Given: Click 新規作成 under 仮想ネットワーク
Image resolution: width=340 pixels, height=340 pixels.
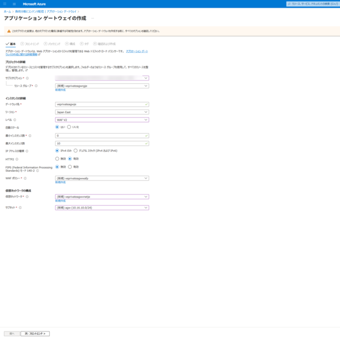Looking at the screenshot, I should (60, 201).
